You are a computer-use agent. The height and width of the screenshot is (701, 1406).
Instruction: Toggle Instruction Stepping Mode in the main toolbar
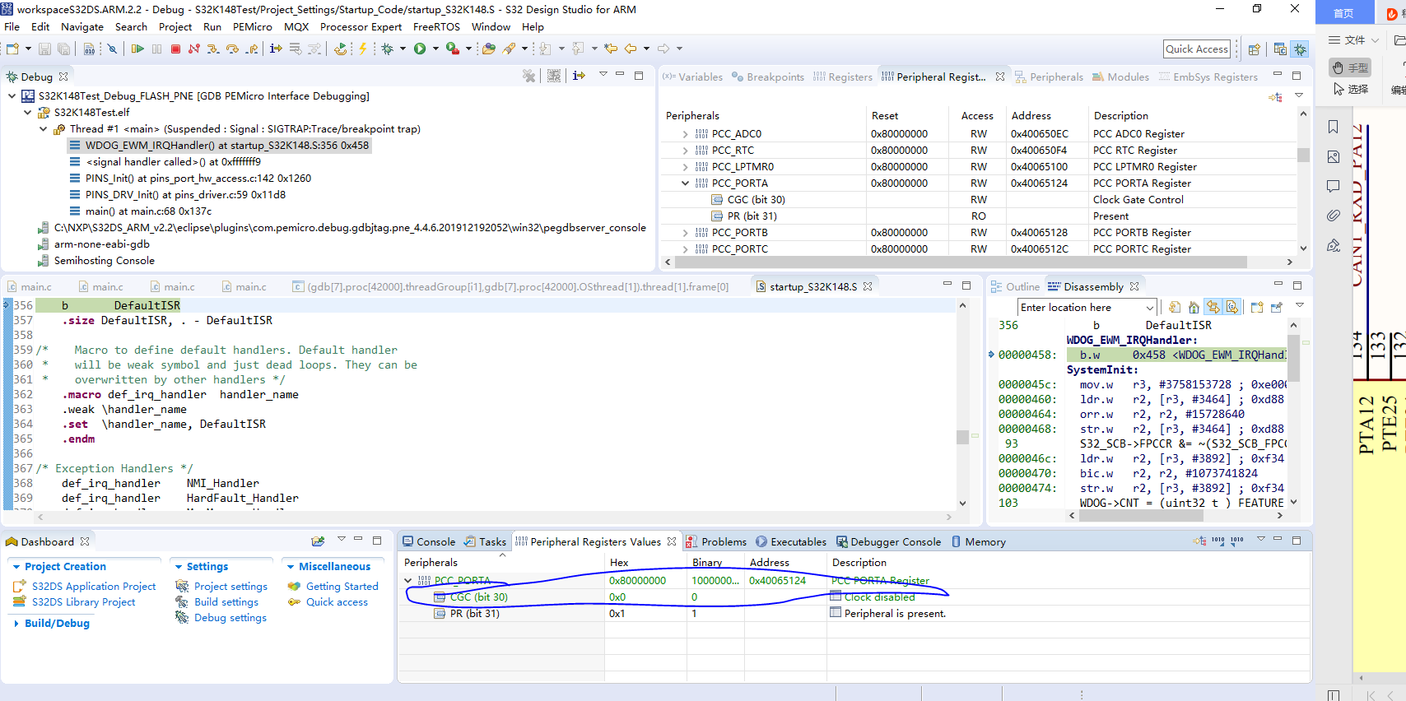276,49
